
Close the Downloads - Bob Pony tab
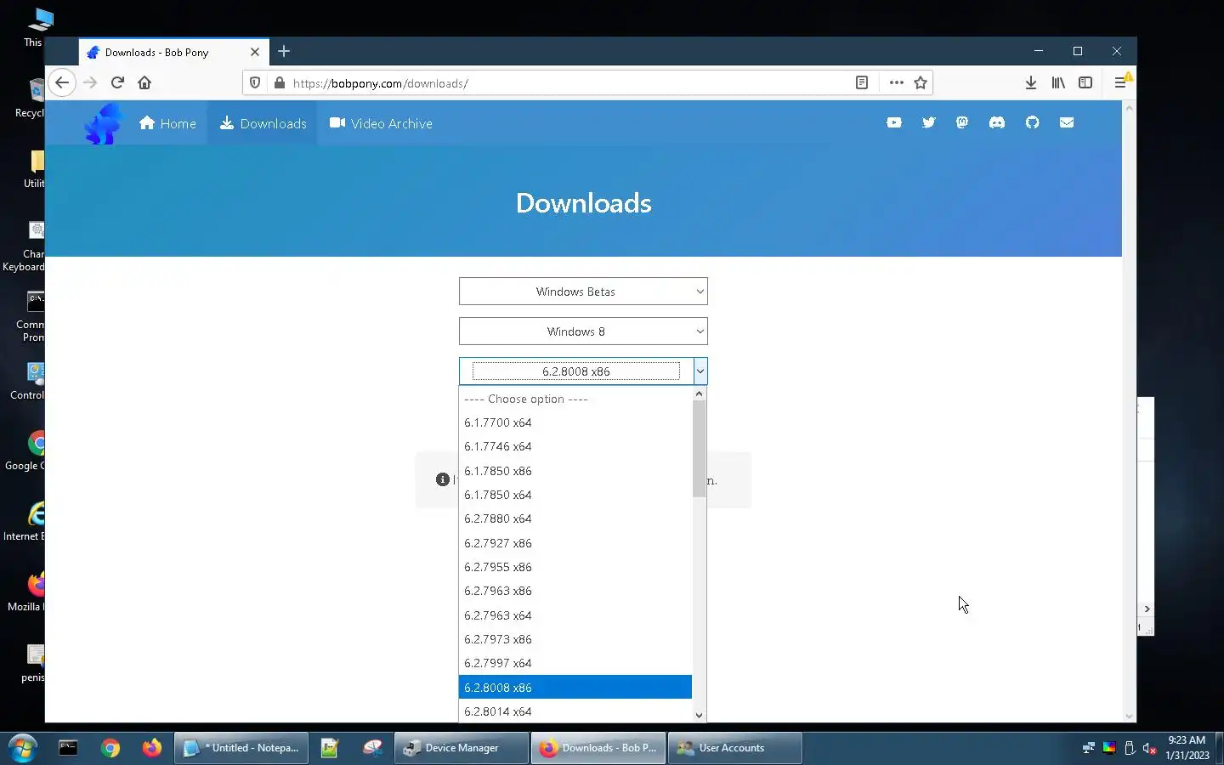[254, 52]
